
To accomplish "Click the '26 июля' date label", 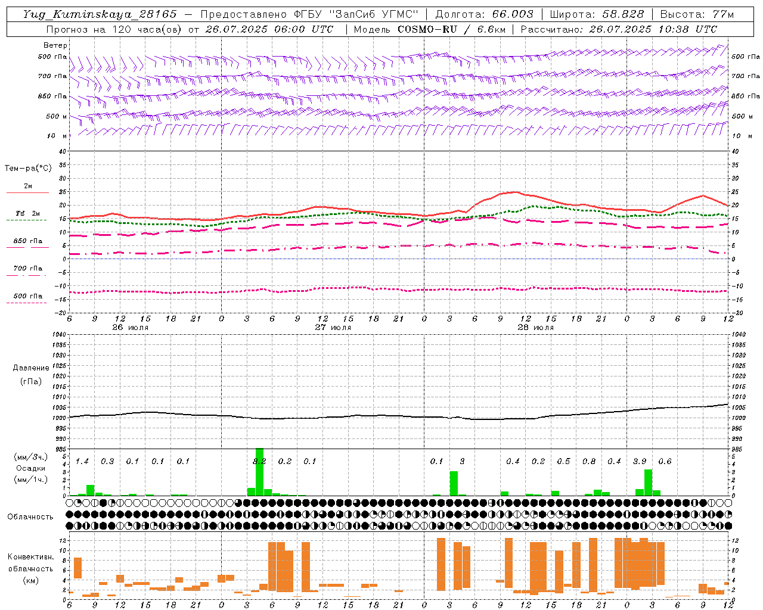I will (x=131, y=328).
